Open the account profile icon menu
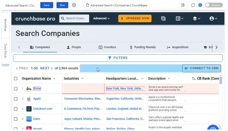The image size is (228, 131). pos(213,19)
